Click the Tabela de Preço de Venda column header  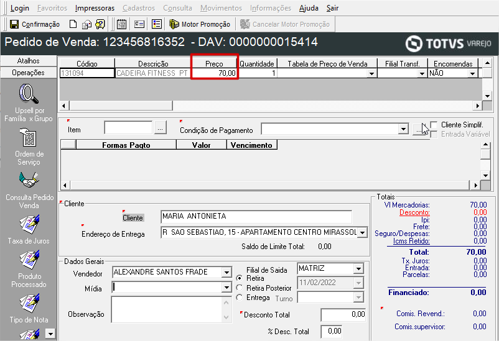[327, 64]
